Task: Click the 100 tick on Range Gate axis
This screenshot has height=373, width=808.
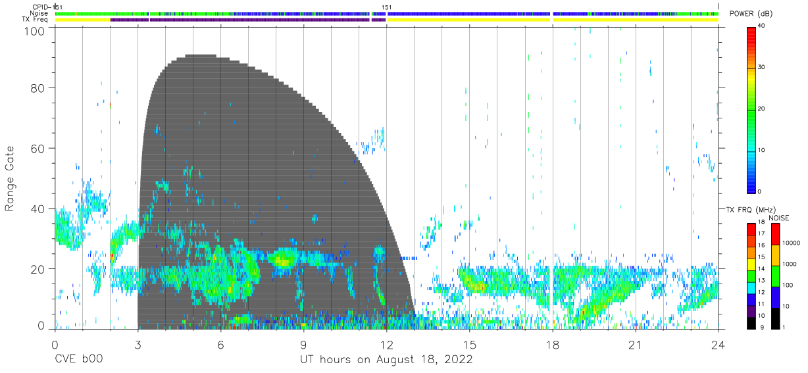Action: click(x=36, y=30)
